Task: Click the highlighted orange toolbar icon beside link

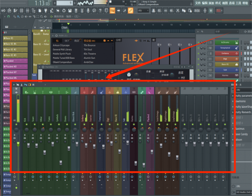Action: (112, 11)
